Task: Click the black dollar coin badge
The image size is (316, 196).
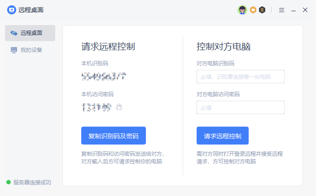Action: pos(262,10)
